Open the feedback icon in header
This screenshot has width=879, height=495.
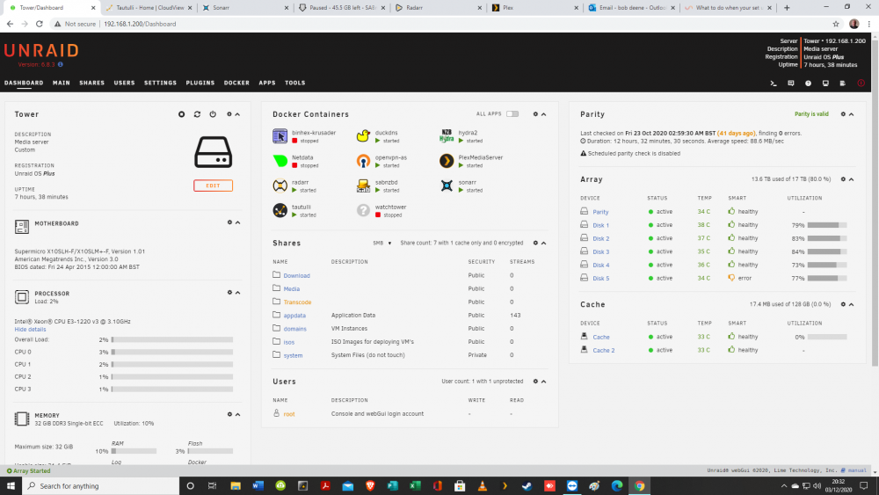click(x=791, y=83)
